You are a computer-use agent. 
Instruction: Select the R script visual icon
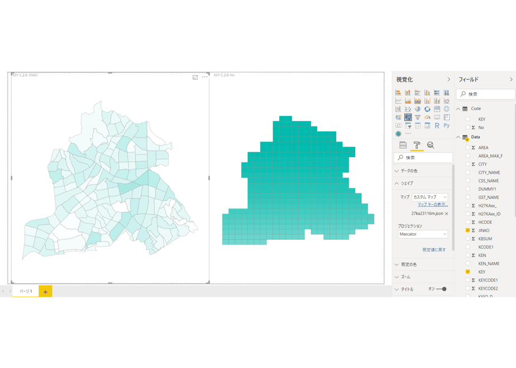[x=437, y=125]
